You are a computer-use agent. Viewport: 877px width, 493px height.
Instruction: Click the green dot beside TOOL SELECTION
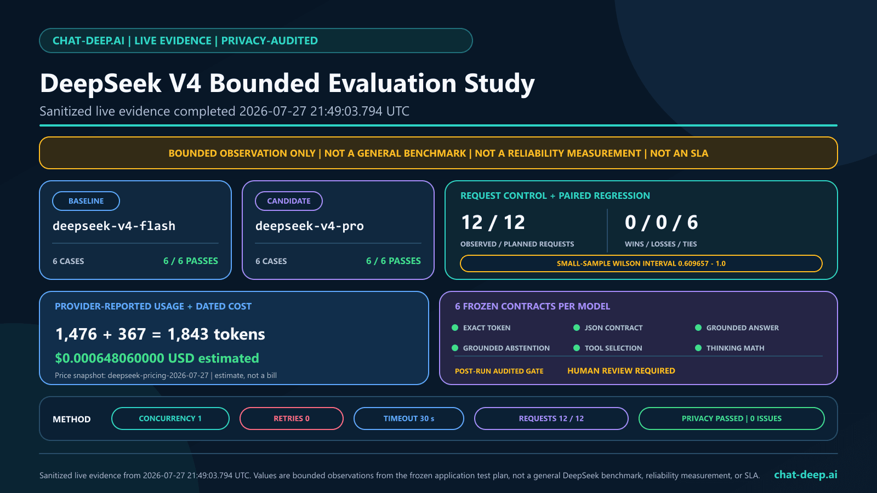[577, 348]
